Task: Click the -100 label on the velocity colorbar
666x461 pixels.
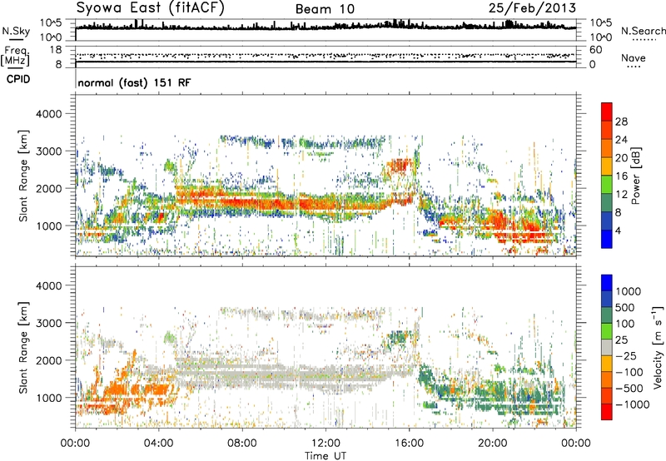Action: click(629, 372)
